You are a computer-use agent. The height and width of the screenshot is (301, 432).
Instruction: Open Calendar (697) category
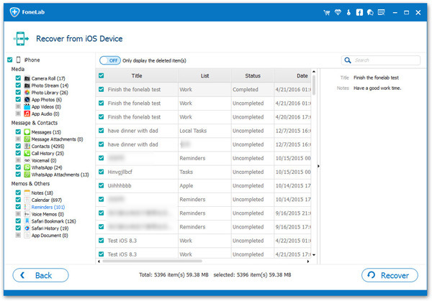47,200
